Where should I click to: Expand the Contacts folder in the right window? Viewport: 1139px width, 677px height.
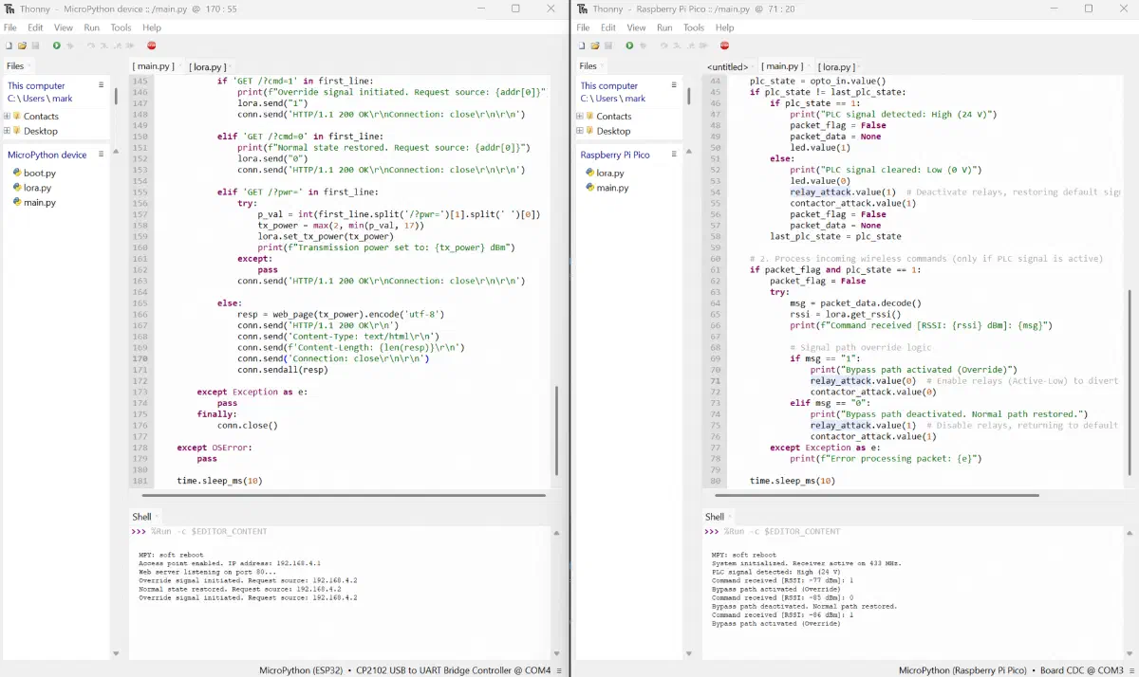pyautogui.click(x=580, y=117)
